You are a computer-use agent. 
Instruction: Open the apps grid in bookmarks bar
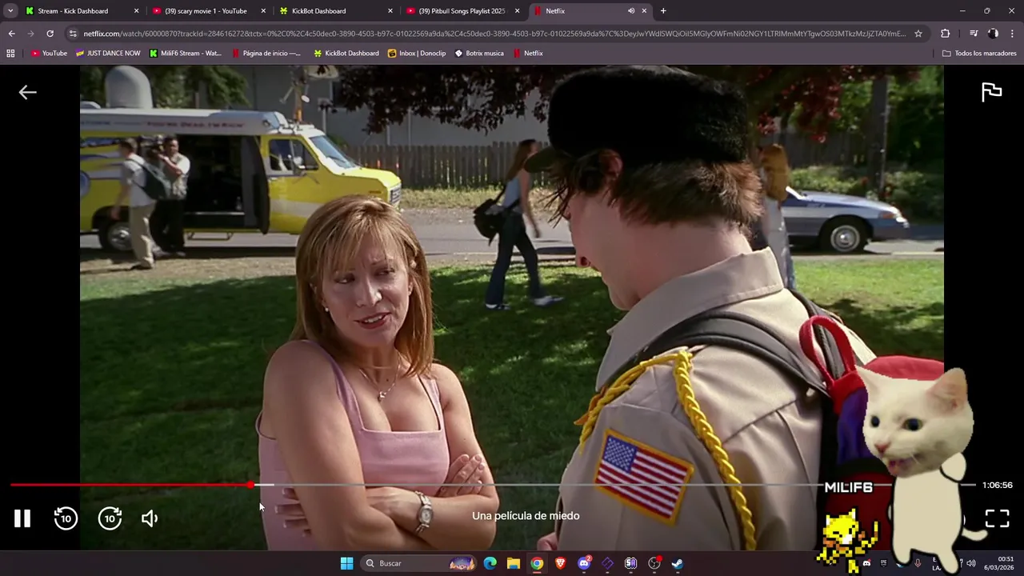[10, 54]
